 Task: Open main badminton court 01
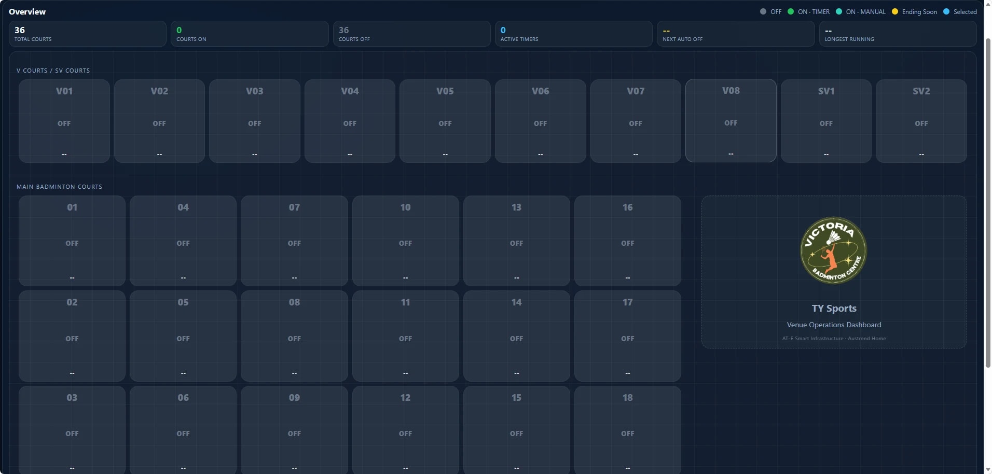[x=72, y=241]
